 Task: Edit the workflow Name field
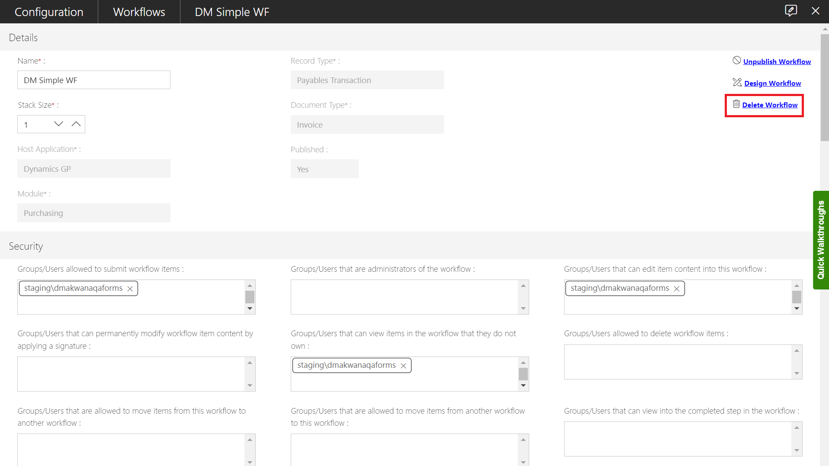[x=94, y=80]
